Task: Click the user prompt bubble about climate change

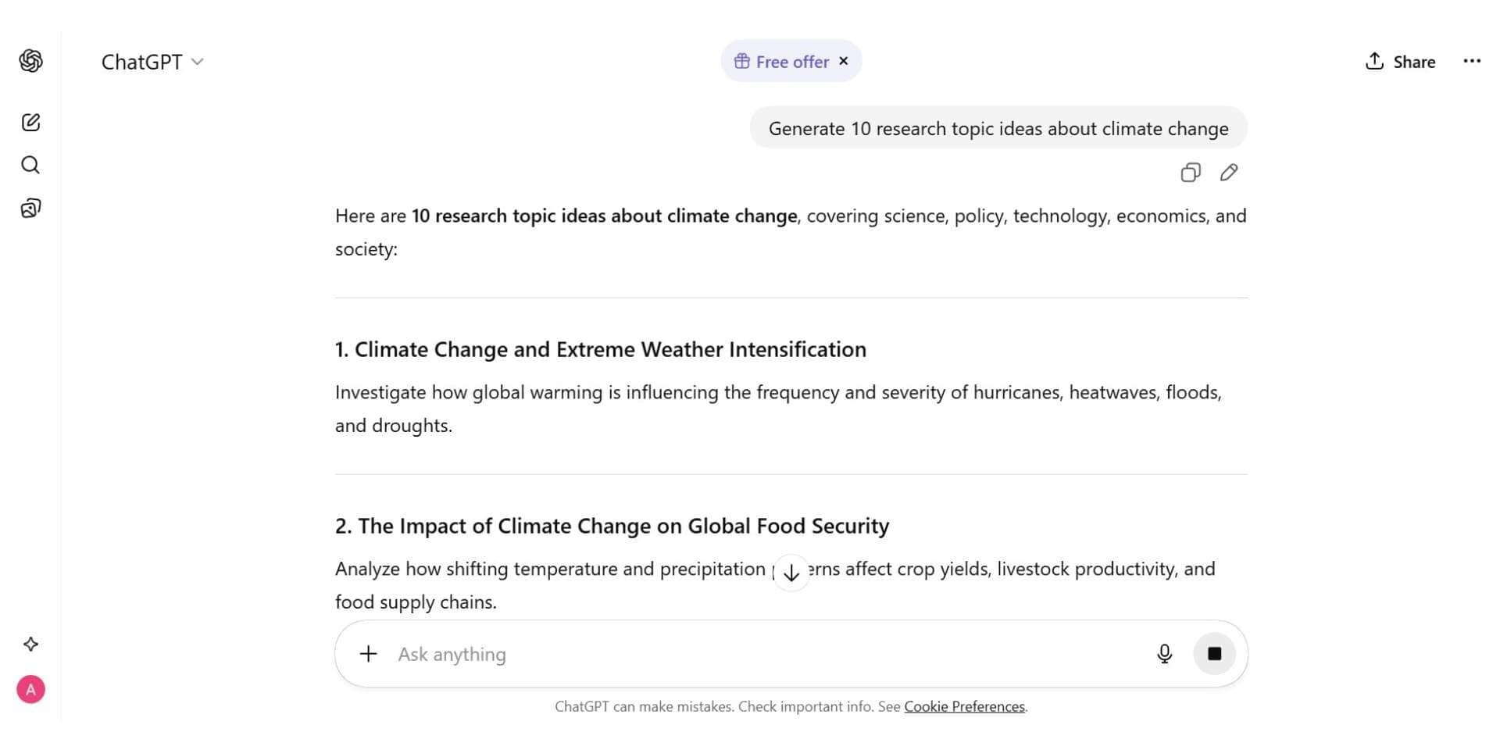Action: coord(998,128)
